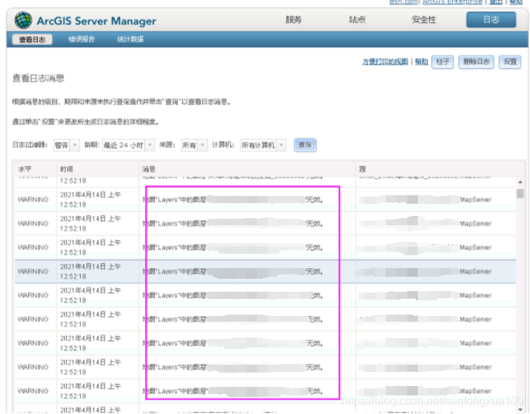Click the log table scrollbar up arrow
The image size is (530, 414).
click(x=520, y=182)
